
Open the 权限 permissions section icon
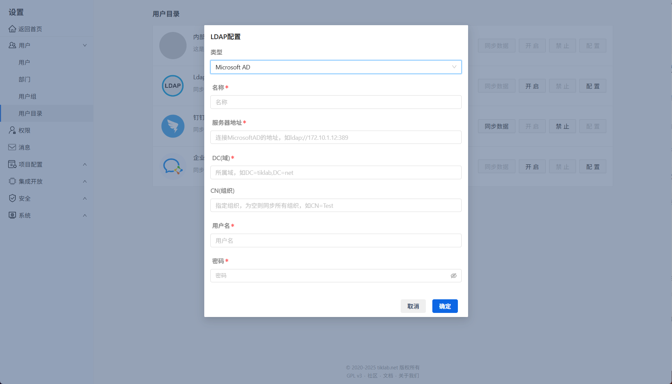click(x=12, y=130)
